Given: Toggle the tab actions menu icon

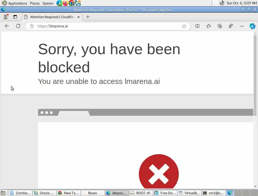Looking at the screenshot, I should tap(15, 17).
